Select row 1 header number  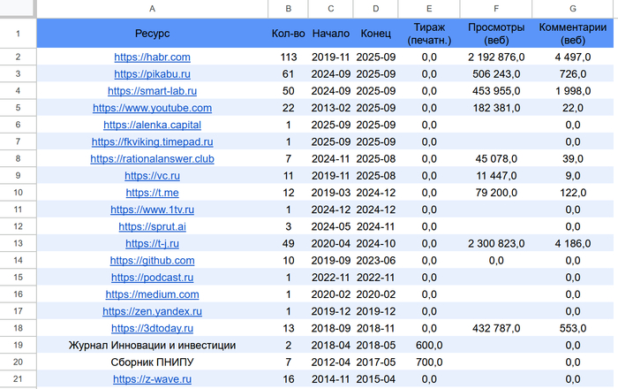pyautogui.click(x=18, y=34)
